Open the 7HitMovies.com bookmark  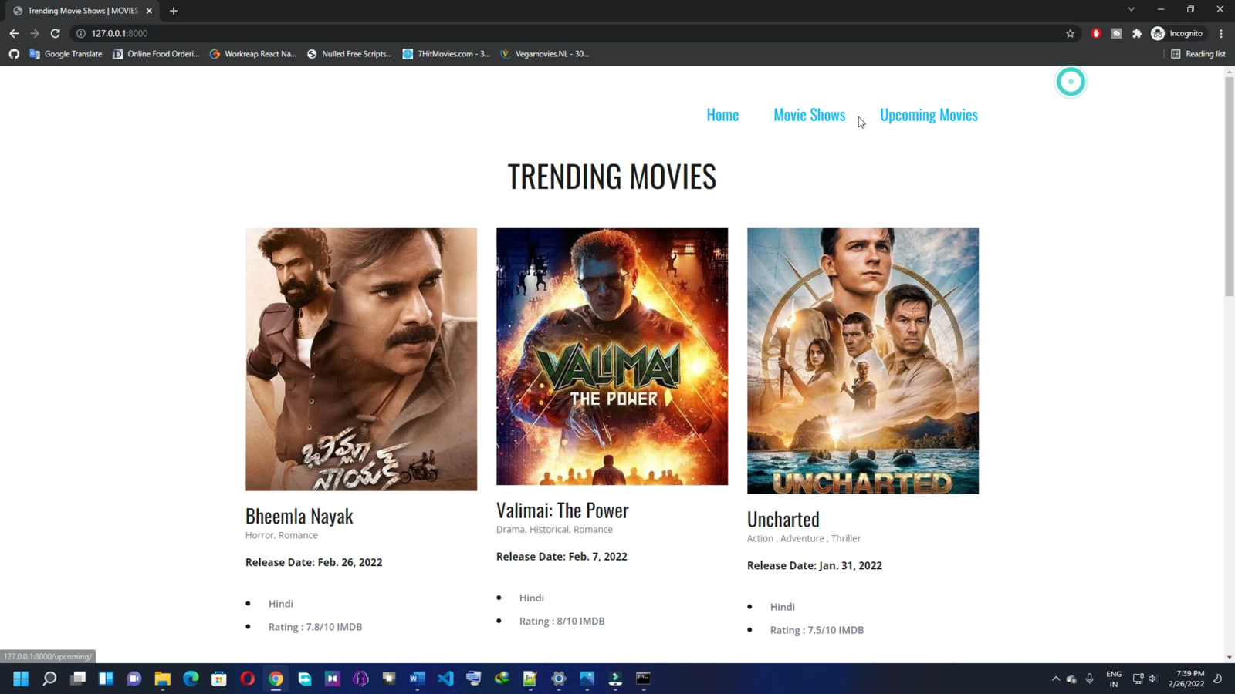tap(446, 54)
